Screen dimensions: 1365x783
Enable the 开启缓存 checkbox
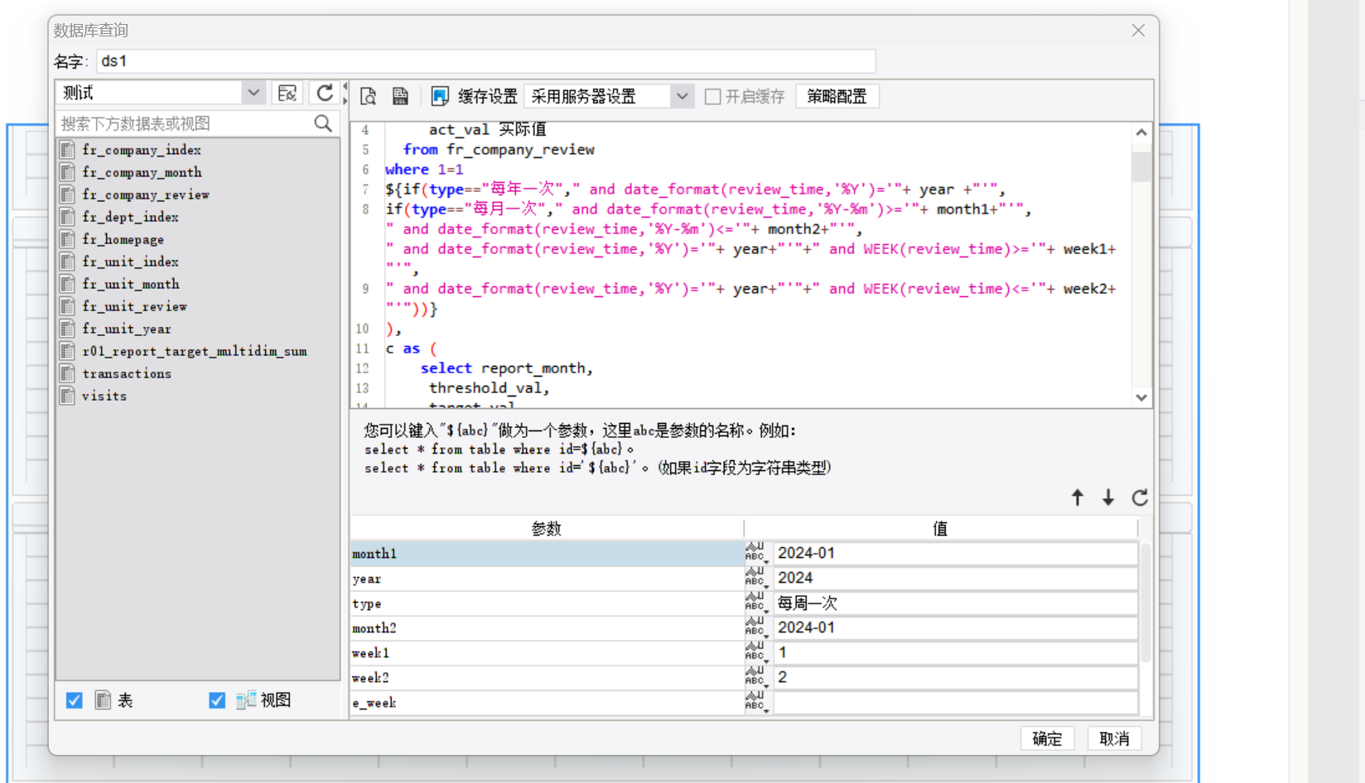click(x=712, y=97)
